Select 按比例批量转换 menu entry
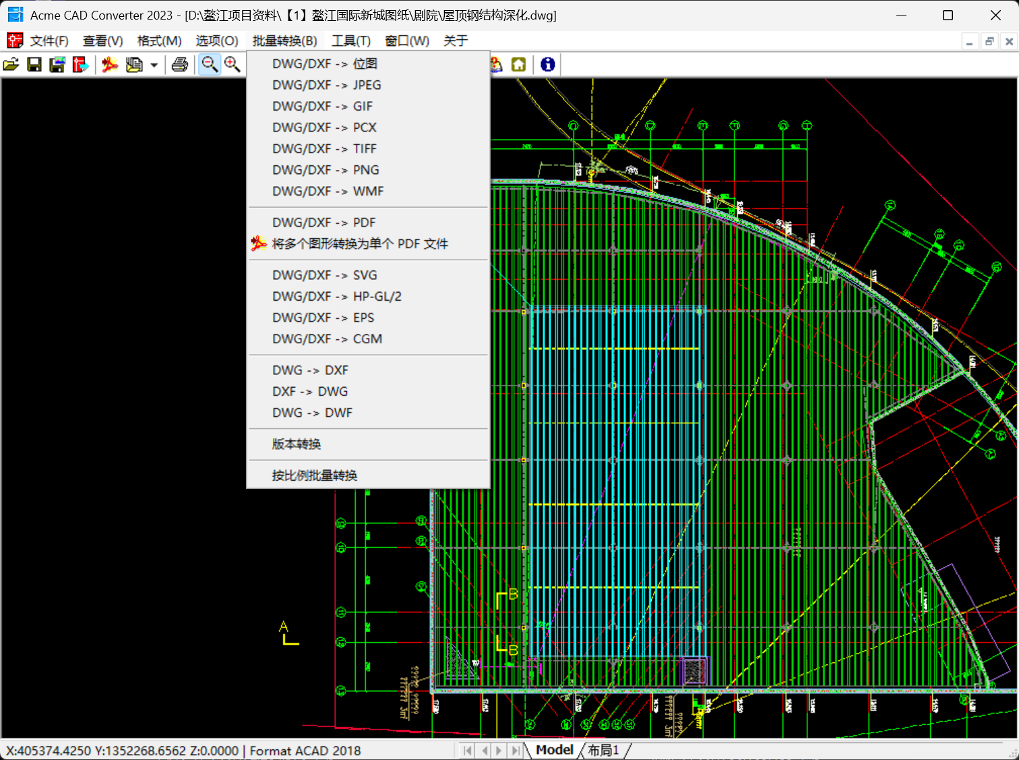The image size is (1019, 760). [368, 475]
